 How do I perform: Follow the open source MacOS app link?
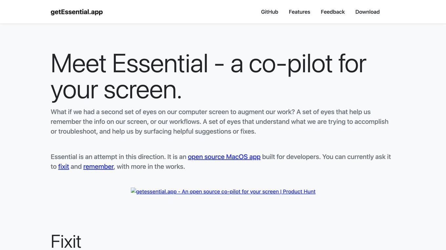coord(224,157)
